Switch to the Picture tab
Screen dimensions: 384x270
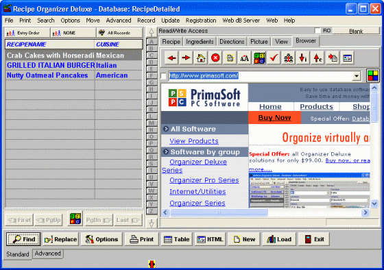(259, 42)
